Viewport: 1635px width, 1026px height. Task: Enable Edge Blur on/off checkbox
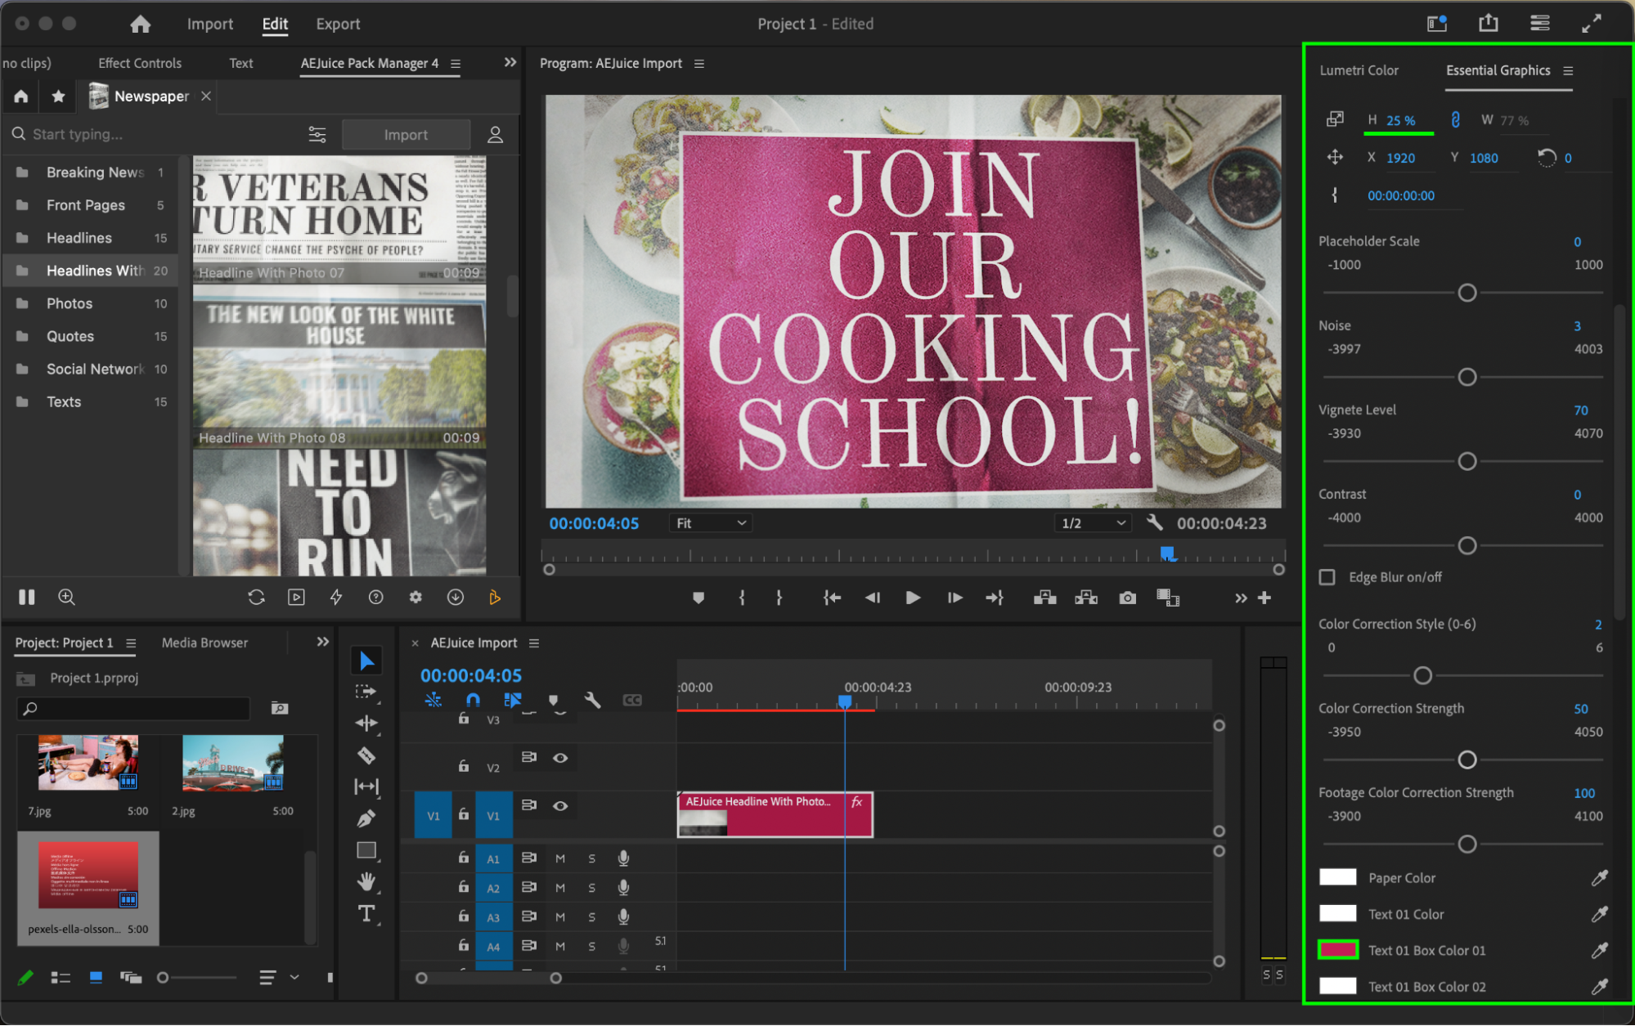click(x=1327, y=577)
